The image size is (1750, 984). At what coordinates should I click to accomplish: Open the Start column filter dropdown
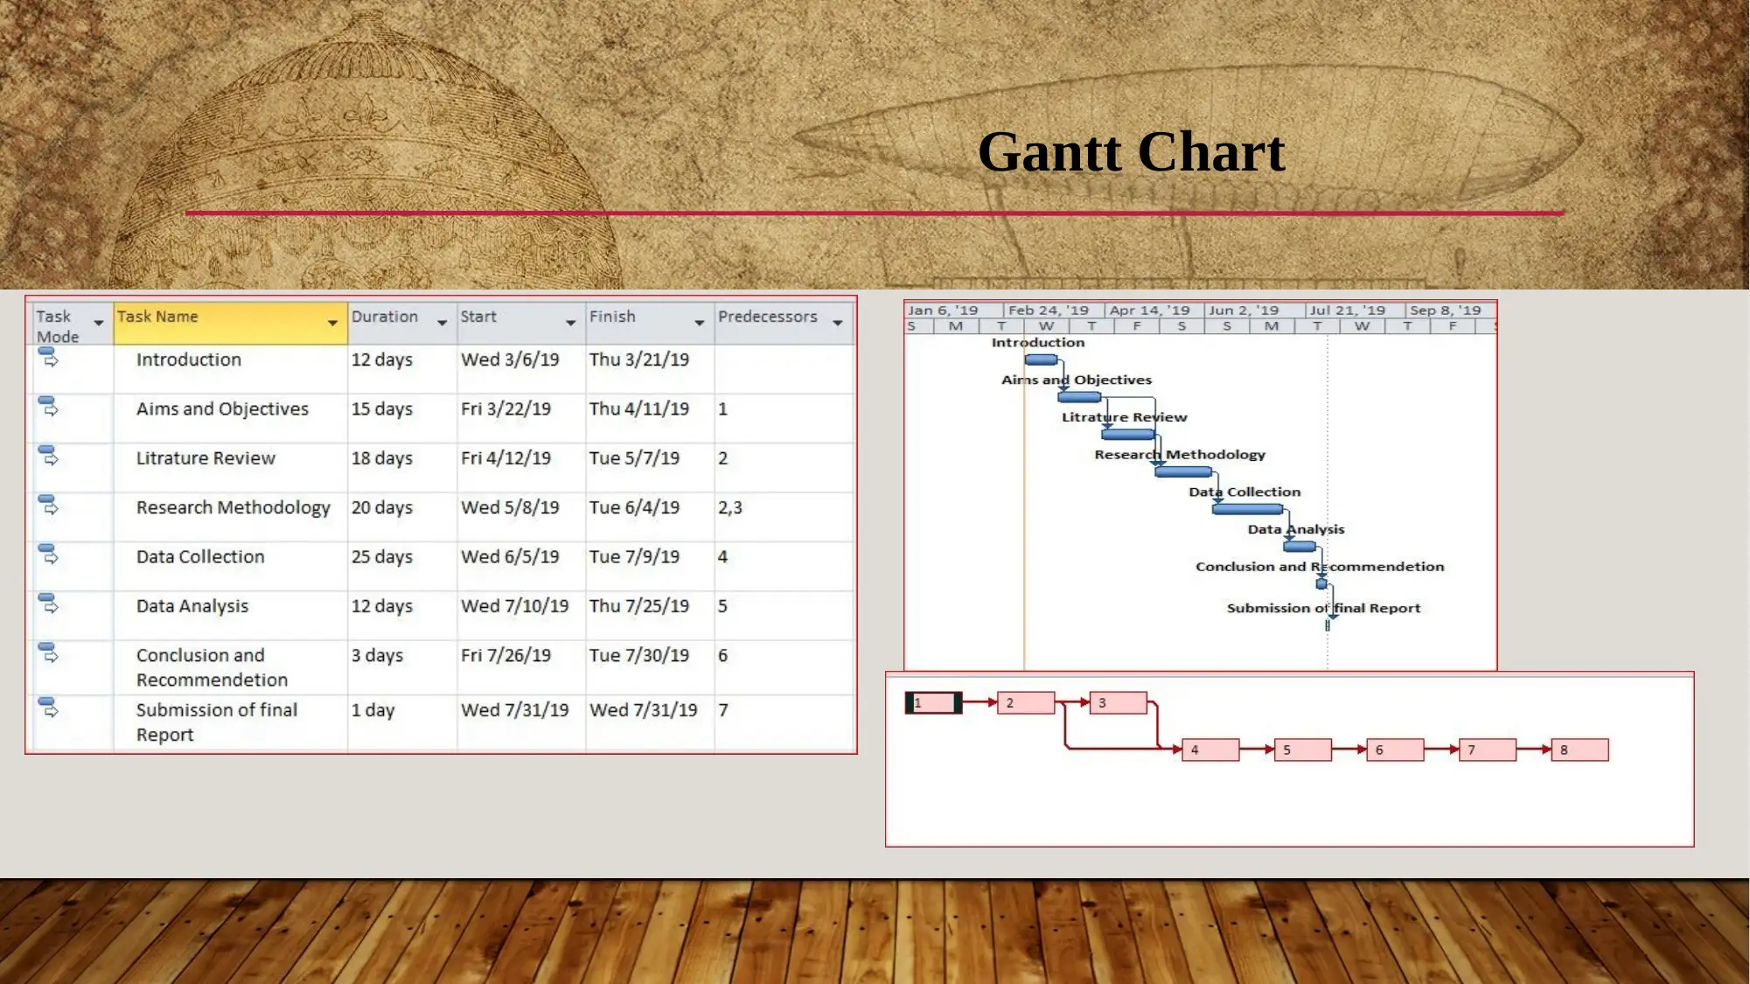click(x=571, y=323)
